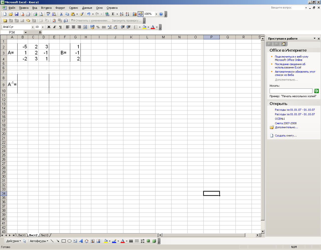Screen dimensions: 321x250
Task: Click the Line Color brush on drawing toolbar
Action: [114, 241]
